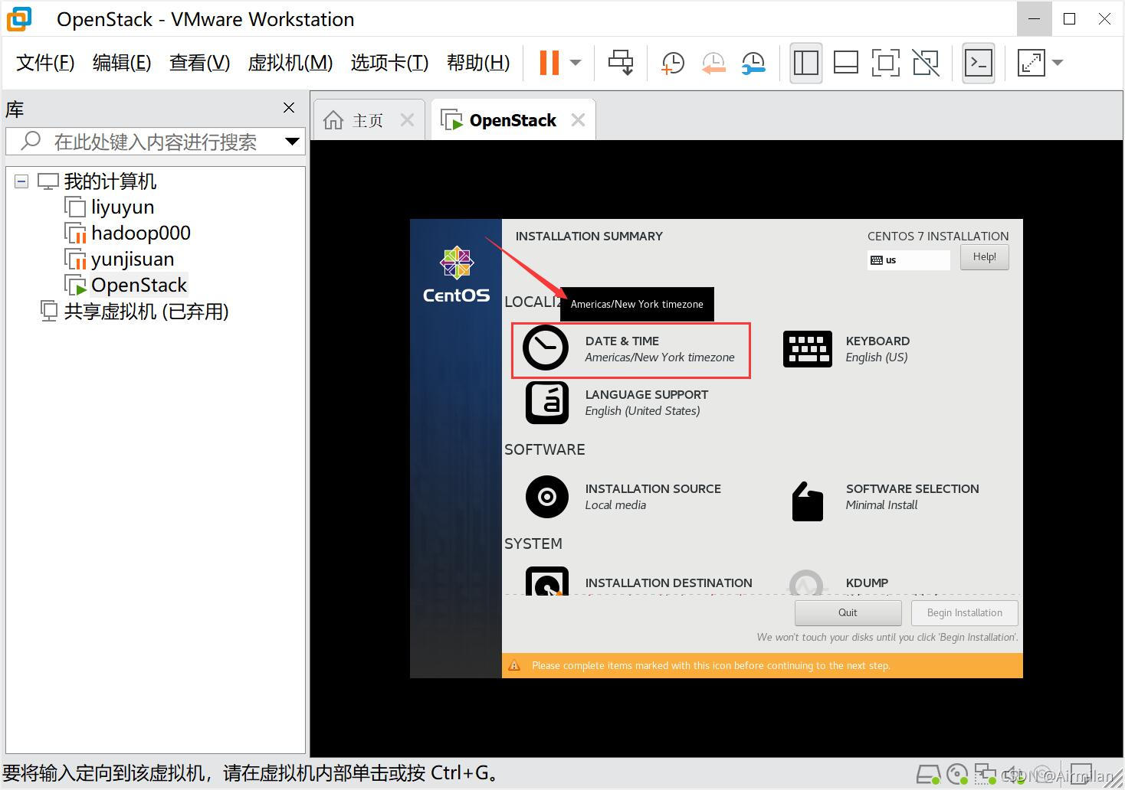Click the Quit button
The image size is (1125, 790).
tap(848, 613)
